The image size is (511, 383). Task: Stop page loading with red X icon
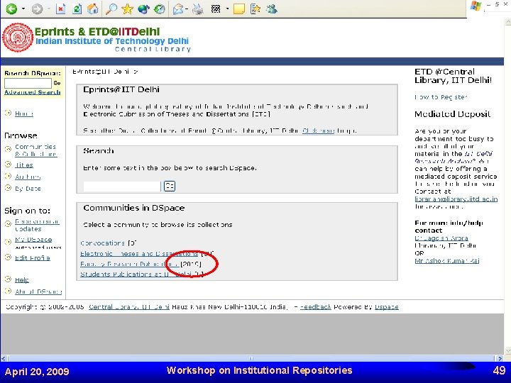point(60,9)
